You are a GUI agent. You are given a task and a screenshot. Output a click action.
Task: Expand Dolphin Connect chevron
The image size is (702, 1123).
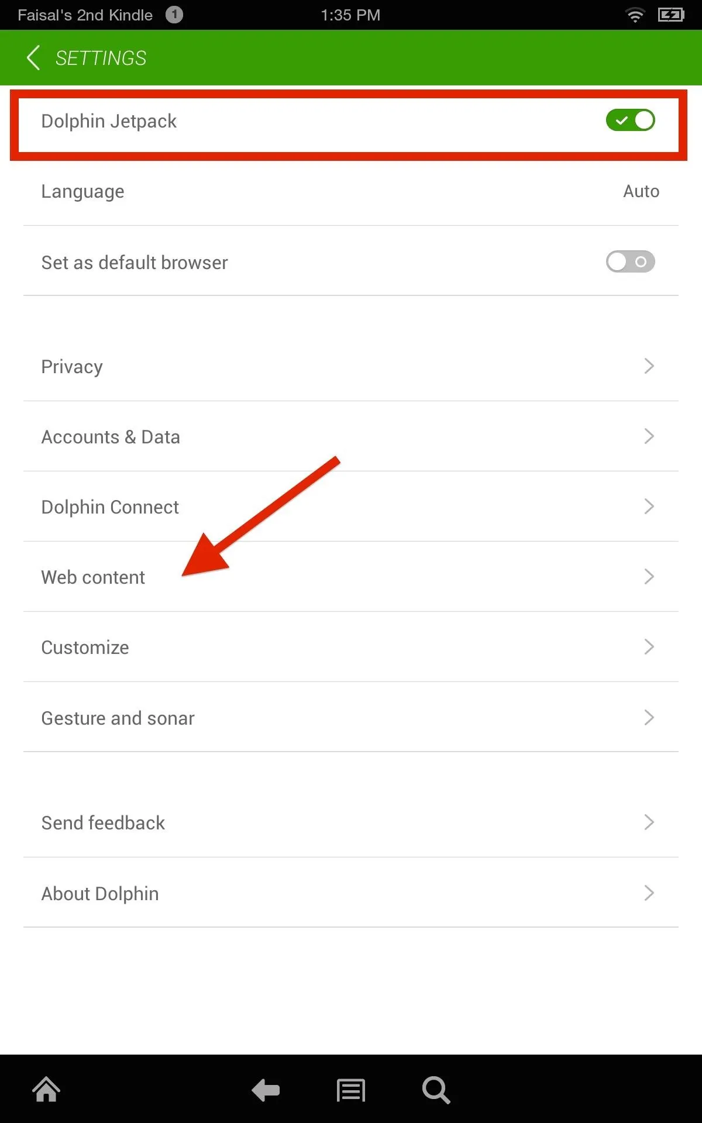649,507
